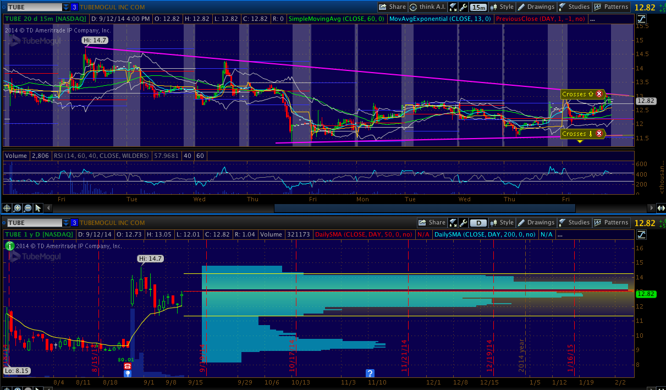Image resolution: width=666 pixels, height=390 pixels.
Task: Click the zoom out magnifier icon
Action: (27, 208)
